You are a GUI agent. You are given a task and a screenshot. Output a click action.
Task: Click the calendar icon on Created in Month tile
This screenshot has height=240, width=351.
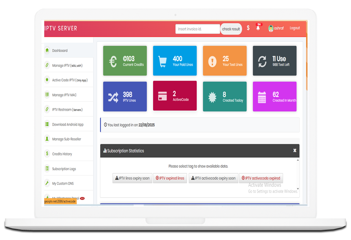262,97
